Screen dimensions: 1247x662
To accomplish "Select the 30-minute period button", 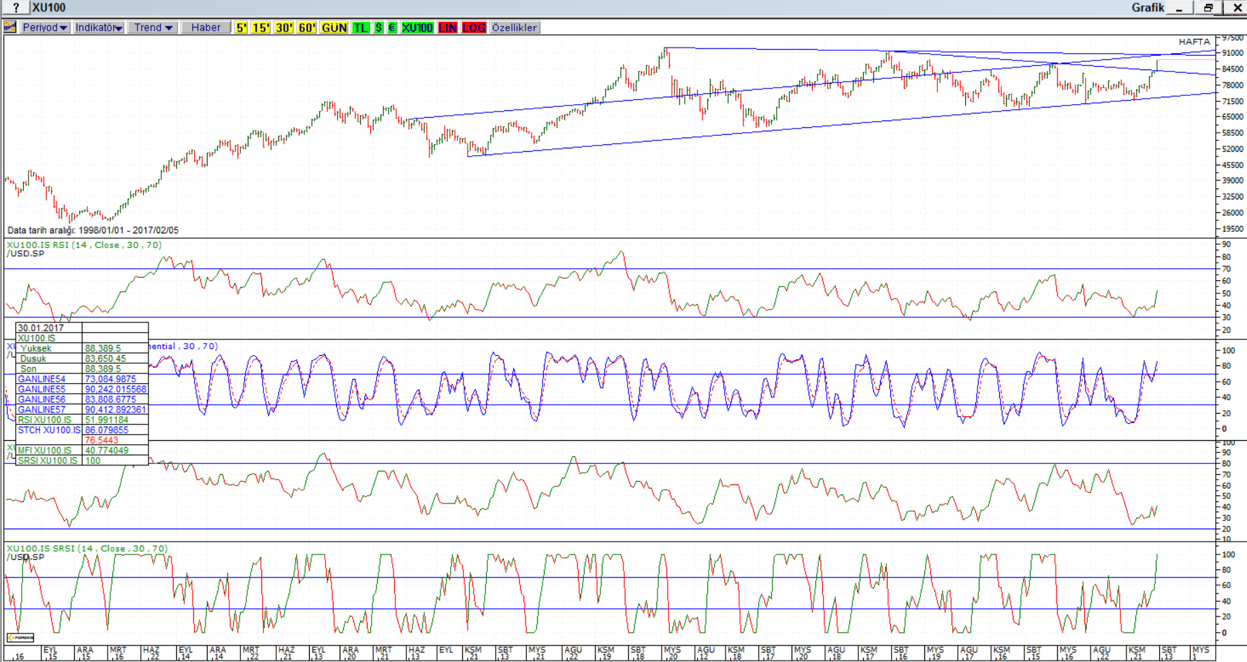I will click(x=284, y=28).
